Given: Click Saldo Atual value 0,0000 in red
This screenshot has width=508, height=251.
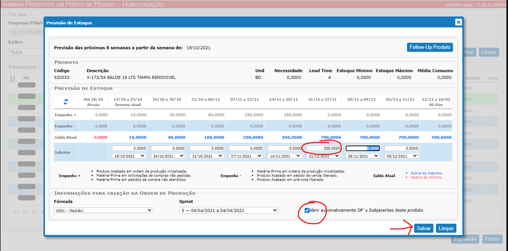Looking at the screenshot, I should click(101, 137).
